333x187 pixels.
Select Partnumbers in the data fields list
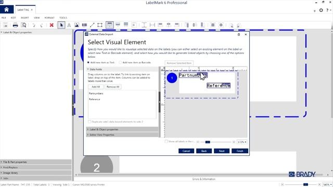click(96, 94)
